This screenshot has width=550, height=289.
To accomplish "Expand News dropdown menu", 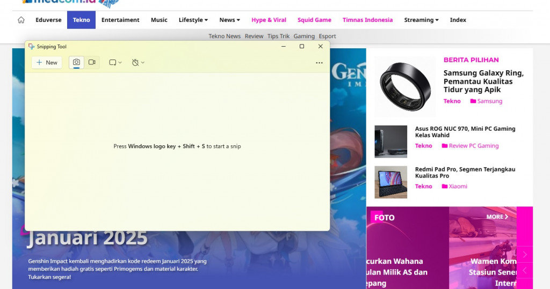I will (x=230, y=20).
